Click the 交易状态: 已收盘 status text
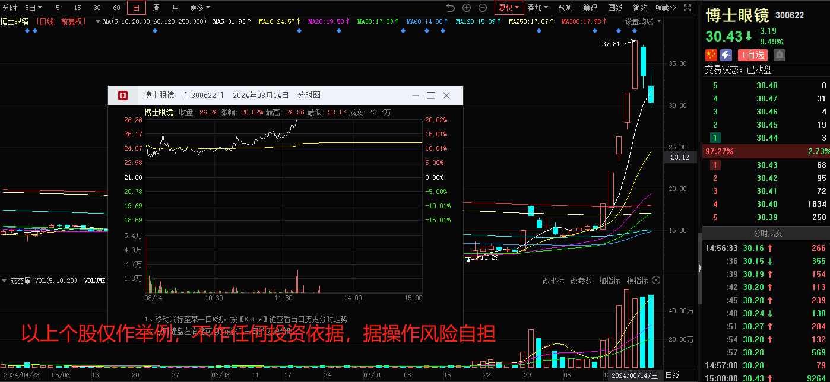The height and width of the screenshot is (382, 830). point(738,69)
